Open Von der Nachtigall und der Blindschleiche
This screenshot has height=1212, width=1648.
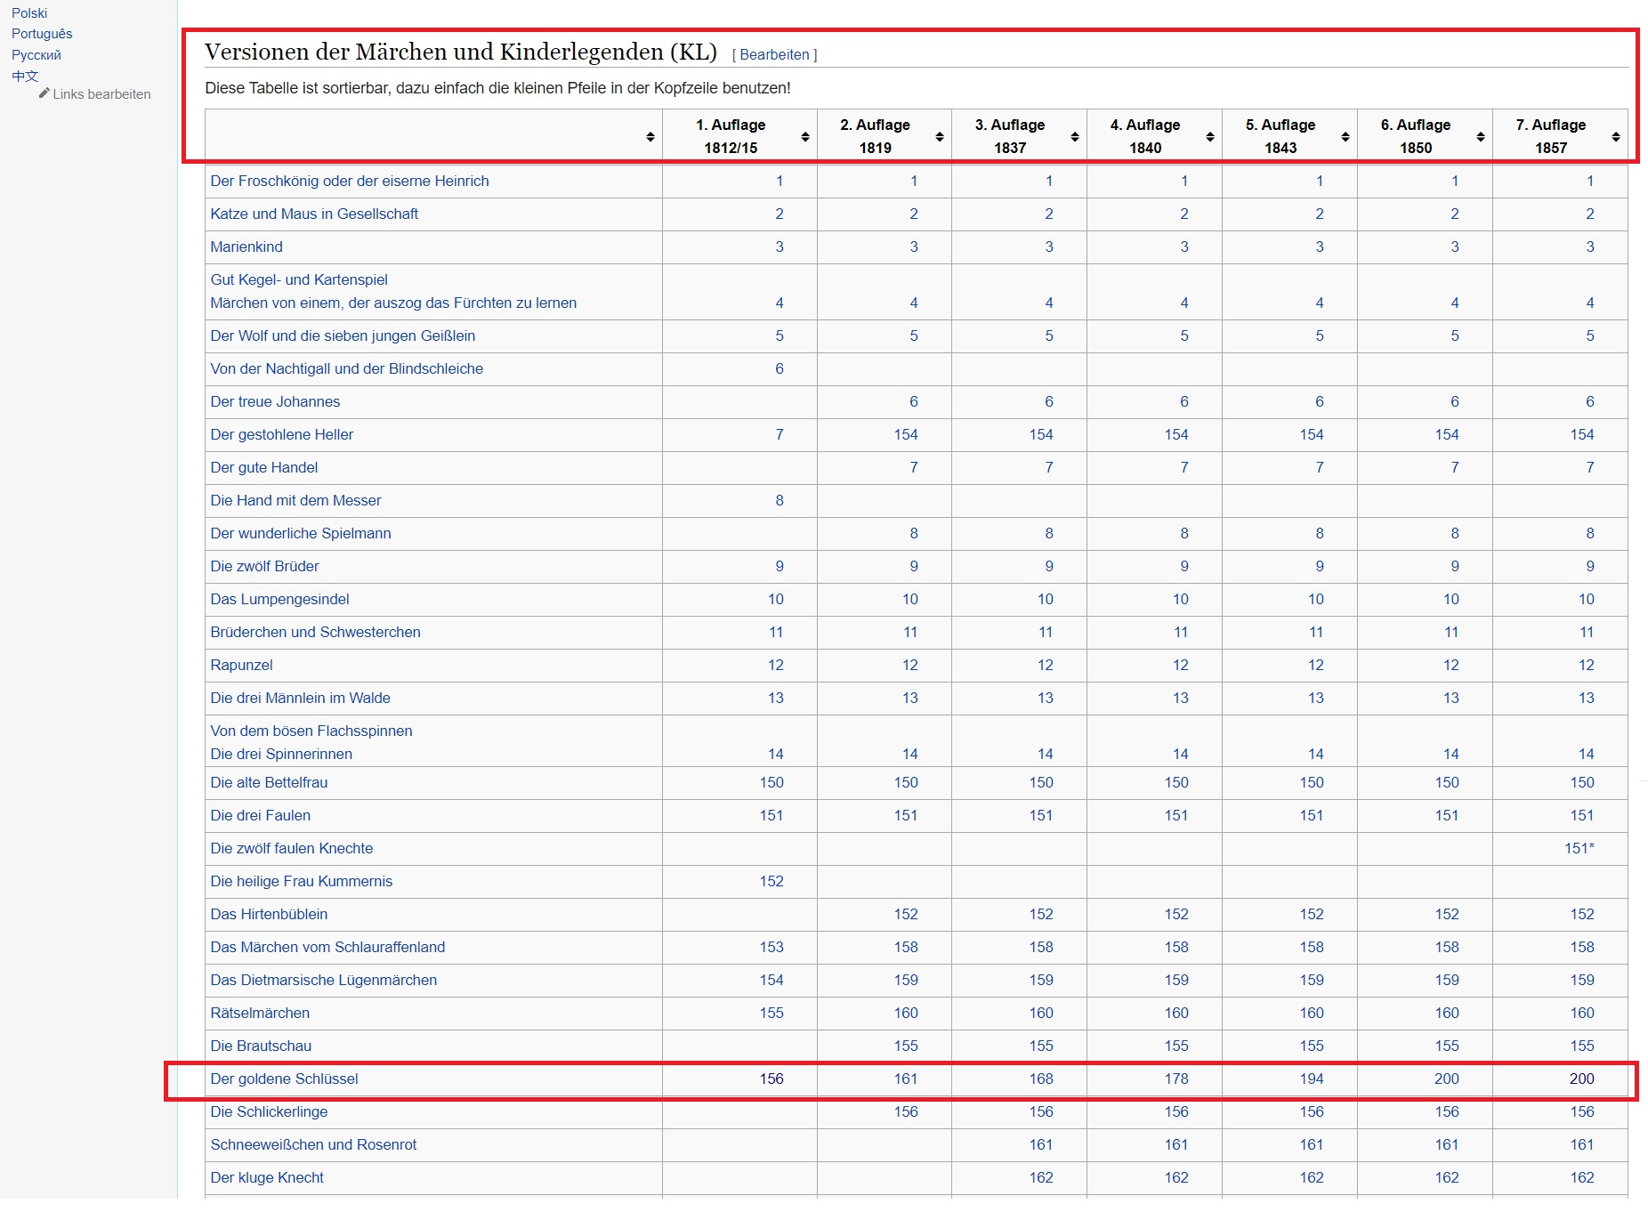point(347,368)
